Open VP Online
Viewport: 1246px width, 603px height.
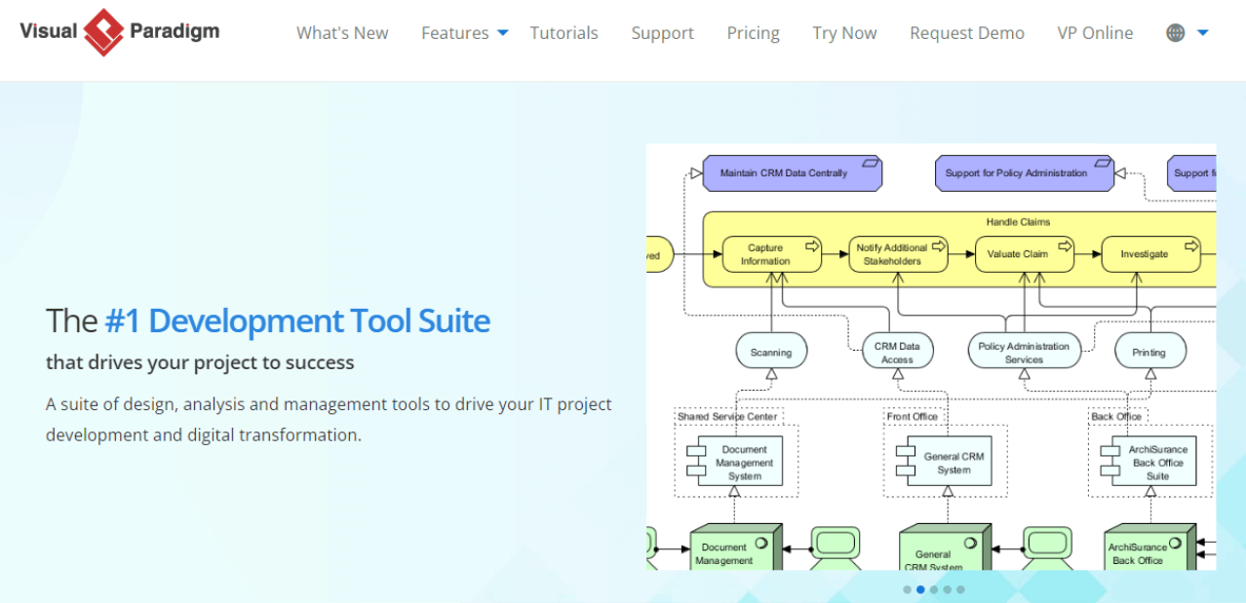coord(1094,32)
